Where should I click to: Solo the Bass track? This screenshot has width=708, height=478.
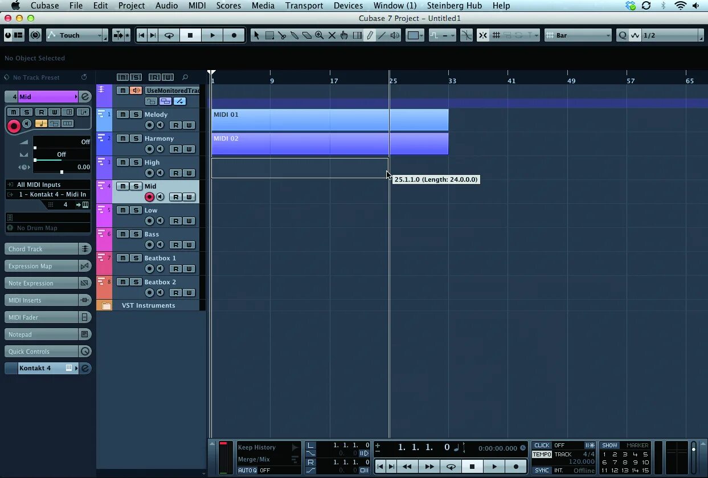[x=136, y=234]
